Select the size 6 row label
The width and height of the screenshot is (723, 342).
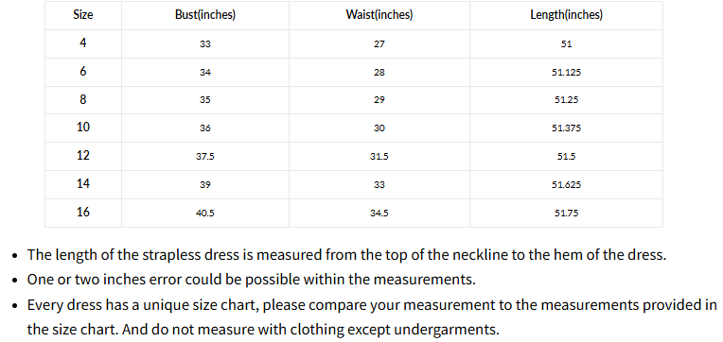click(83, 72)
